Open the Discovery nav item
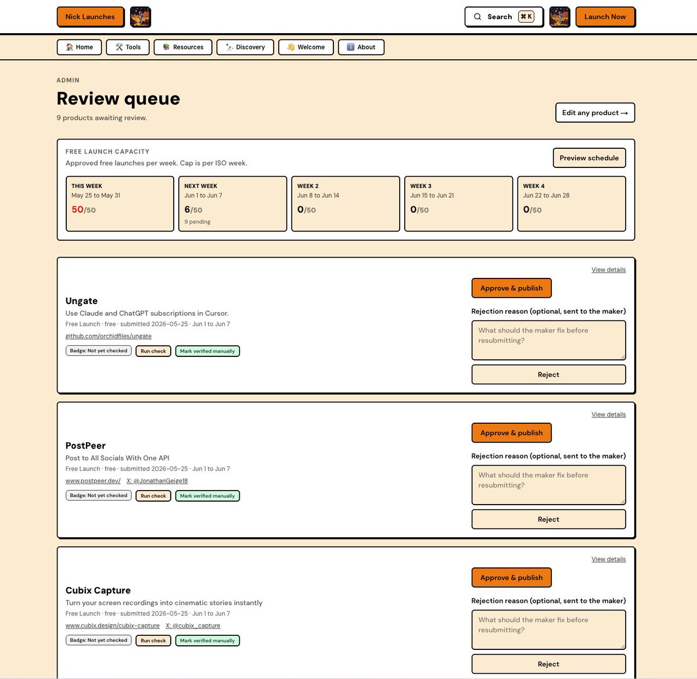Image resolution: width=697 pixels, height=679 pixels. click(245, 47)
